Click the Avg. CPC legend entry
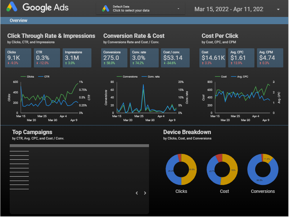 click(x=239, y=76)
